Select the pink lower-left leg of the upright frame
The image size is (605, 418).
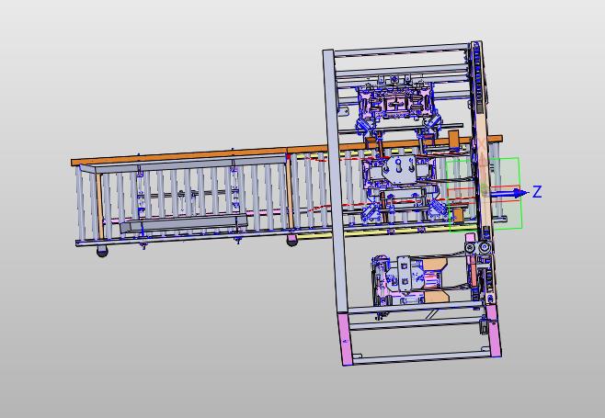346,338
